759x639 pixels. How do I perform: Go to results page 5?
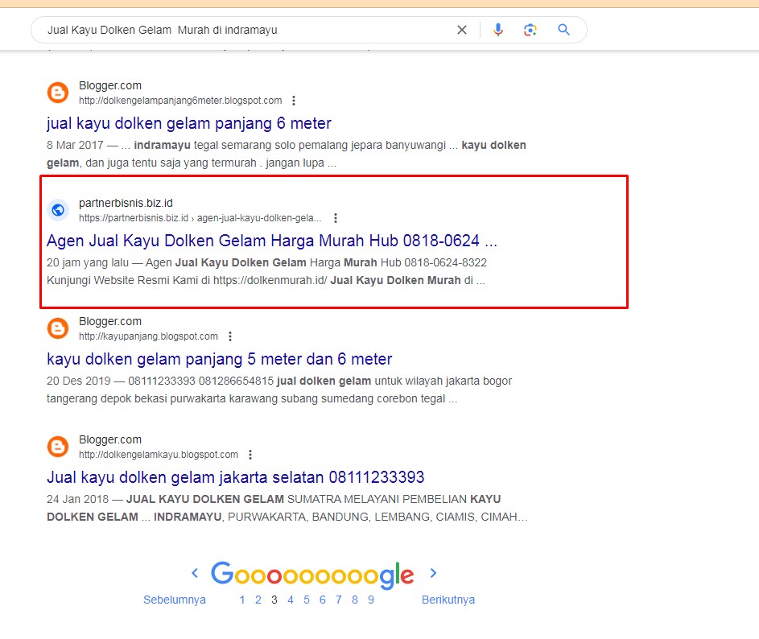pos(307,600)
